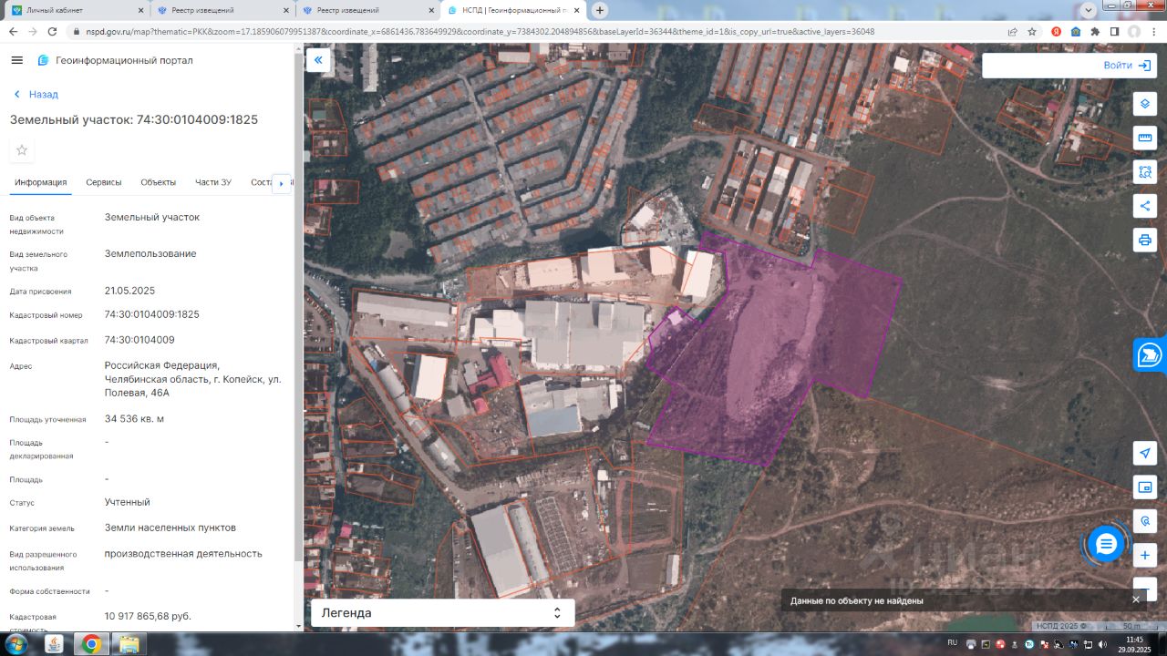Add the land plot to favorites with the star

(22, 150)
